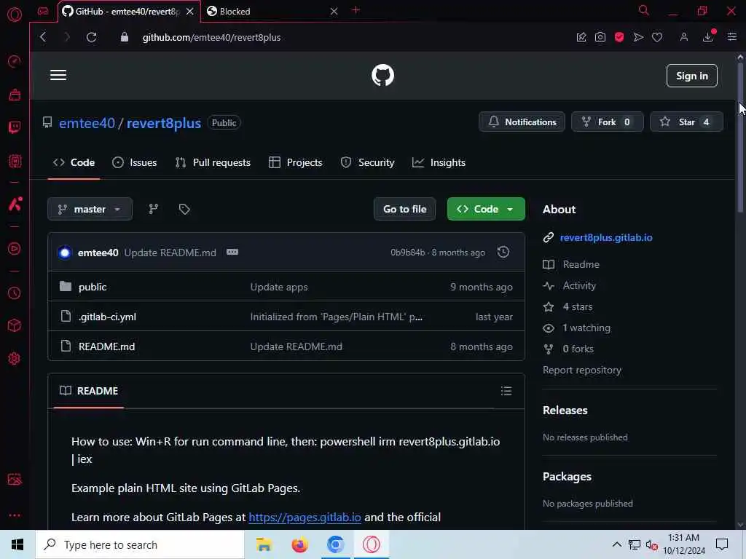Open a new browser tab
This screenshot has height=559, width=746.
click(x=356, y=10)
